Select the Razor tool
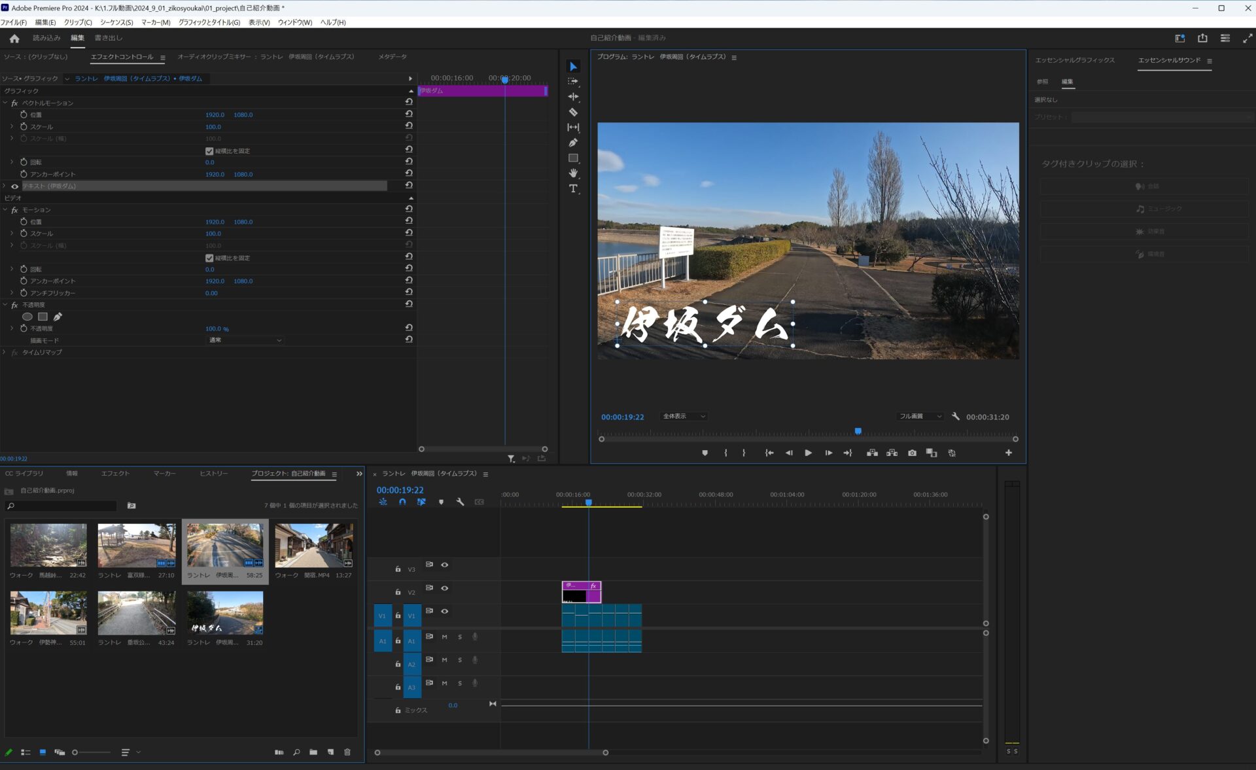This screenshot has height=770, width=1256. [573, 113]
